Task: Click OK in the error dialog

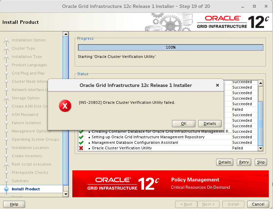Action: tap(183, 123)
